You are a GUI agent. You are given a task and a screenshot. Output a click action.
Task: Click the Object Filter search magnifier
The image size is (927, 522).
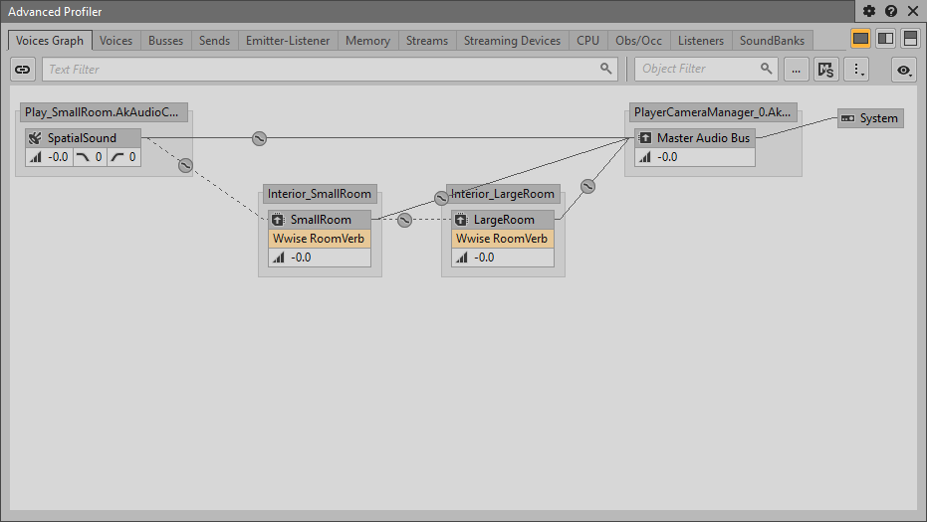(766, 69)
